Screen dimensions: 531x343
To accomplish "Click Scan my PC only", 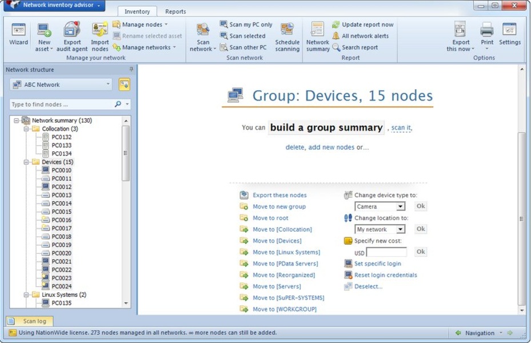I will click(x=250, y=25).
